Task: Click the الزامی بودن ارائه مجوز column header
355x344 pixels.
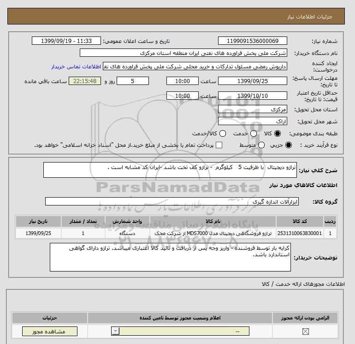Action: tap(305, 318)
